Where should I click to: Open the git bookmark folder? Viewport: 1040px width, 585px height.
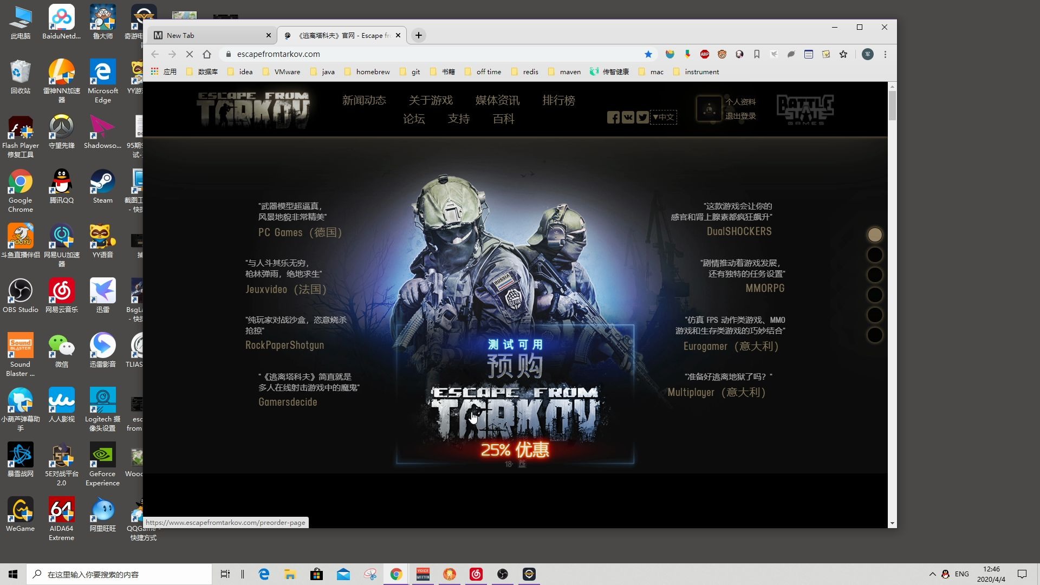[x=409, y=71]
